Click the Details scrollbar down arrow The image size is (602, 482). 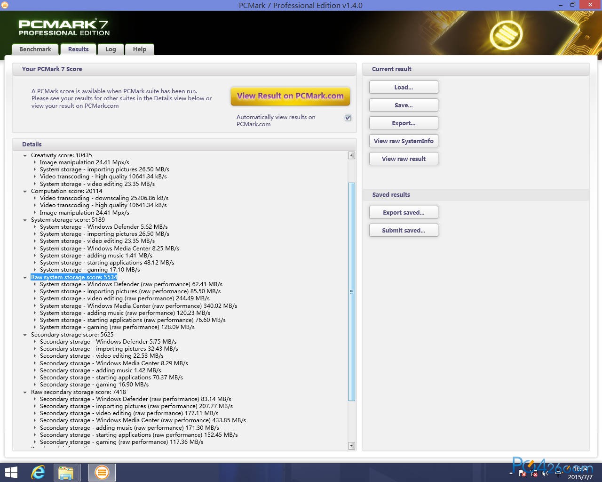coord(351,445)
